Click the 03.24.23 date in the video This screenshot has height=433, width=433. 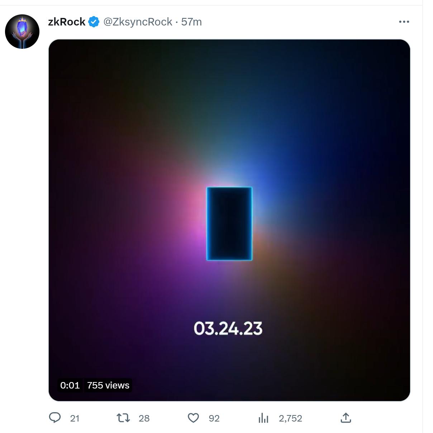point(228,329)
